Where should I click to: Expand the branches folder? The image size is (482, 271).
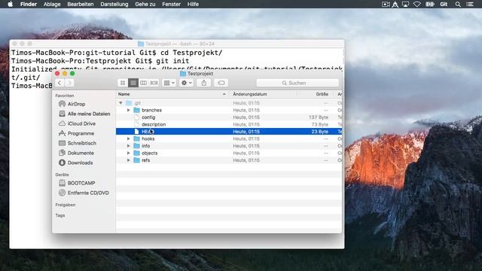129,110
